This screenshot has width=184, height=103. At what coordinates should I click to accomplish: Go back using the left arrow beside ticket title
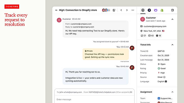point(57,10)
